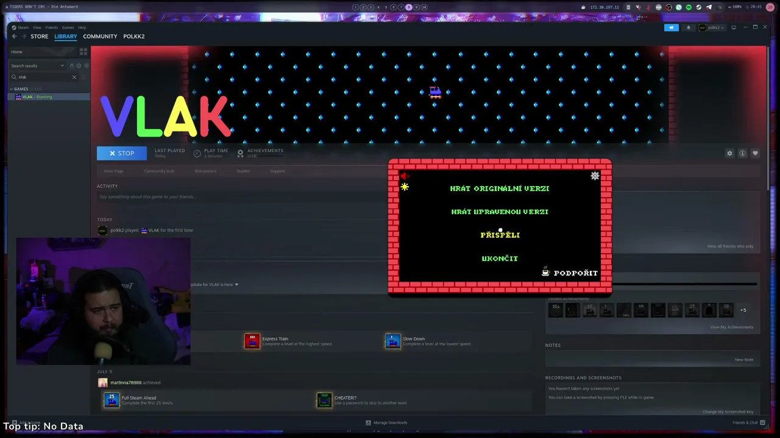Open the View menu
Image resolution: width=780 pixels, height=438 pixels.
(37, 27)
